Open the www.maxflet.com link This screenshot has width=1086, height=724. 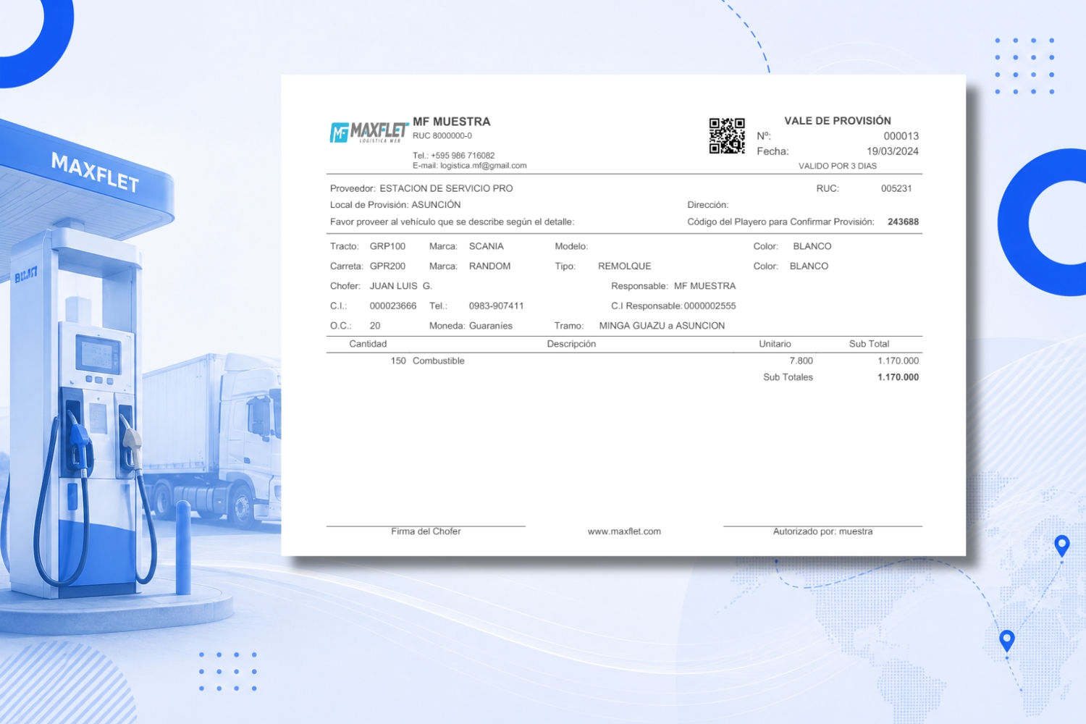624,531
